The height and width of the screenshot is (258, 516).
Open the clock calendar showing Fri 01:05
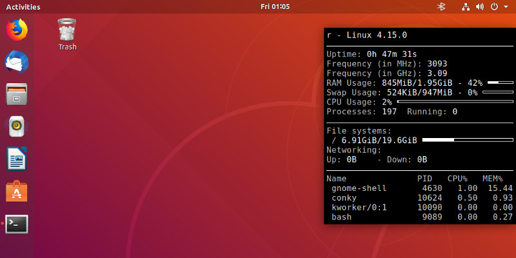[x=275, y=6]
